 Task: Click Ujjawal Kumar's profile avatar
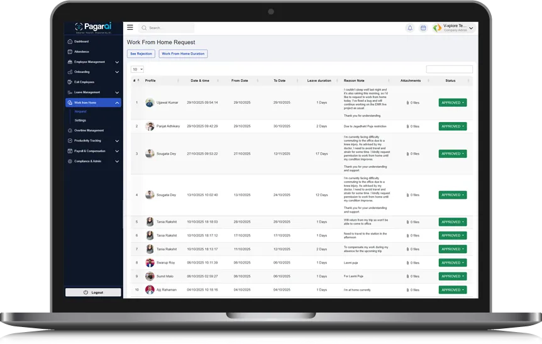150,103
